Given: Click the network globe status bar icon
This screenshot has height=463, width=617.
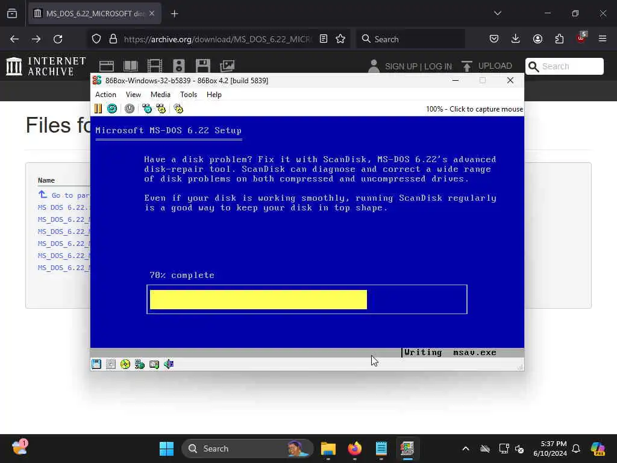Looking at the screenshot, I should point(140,364).
